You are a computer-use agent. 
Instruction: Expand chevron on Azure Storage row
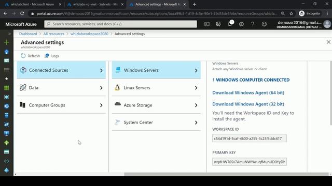click(196, 105)
